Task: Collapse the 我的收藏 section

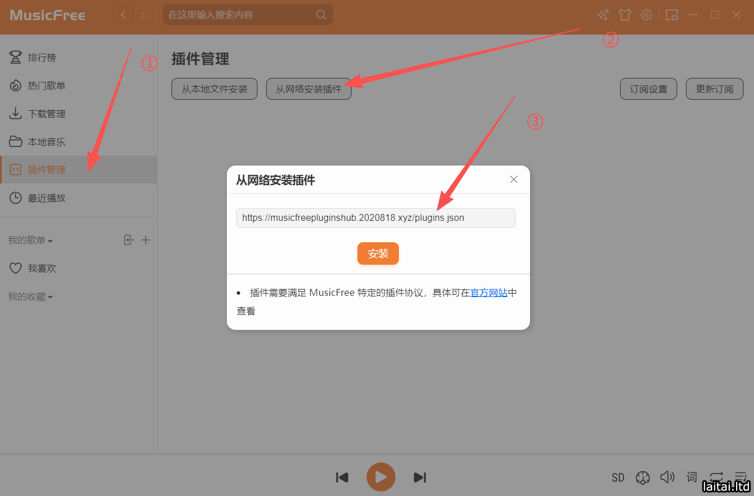Action: tap(31, 297)
